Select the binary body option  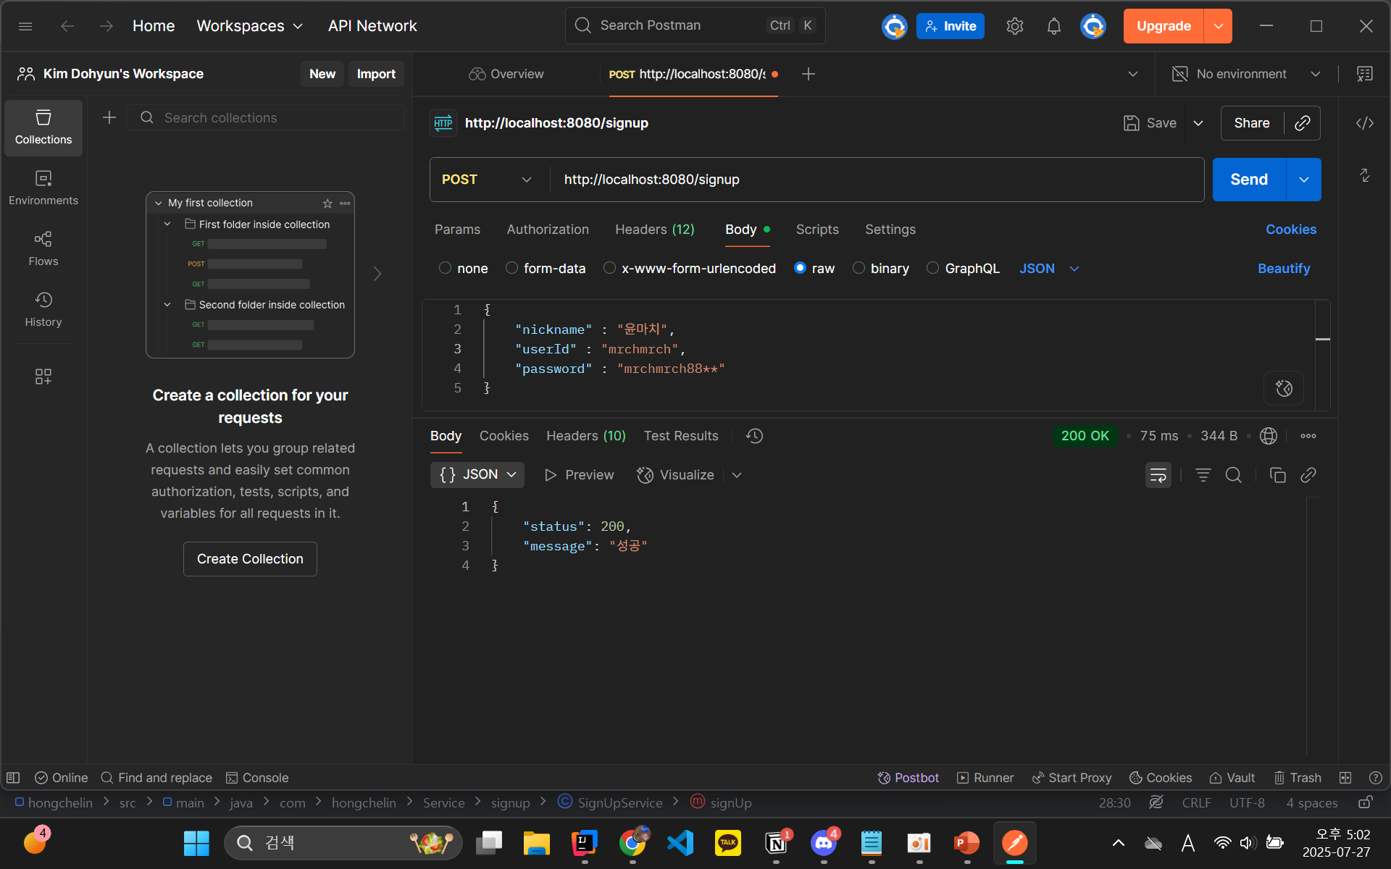point(859,268)
